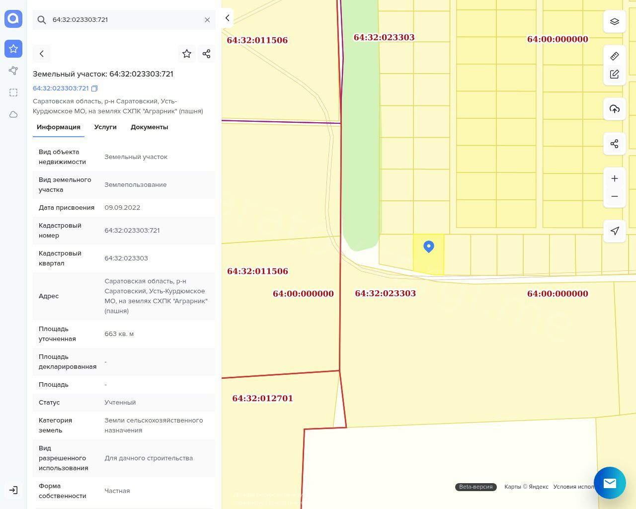Zoom in on the map
The height and width of the screenshot is (509, 636).
pos(615,178)
